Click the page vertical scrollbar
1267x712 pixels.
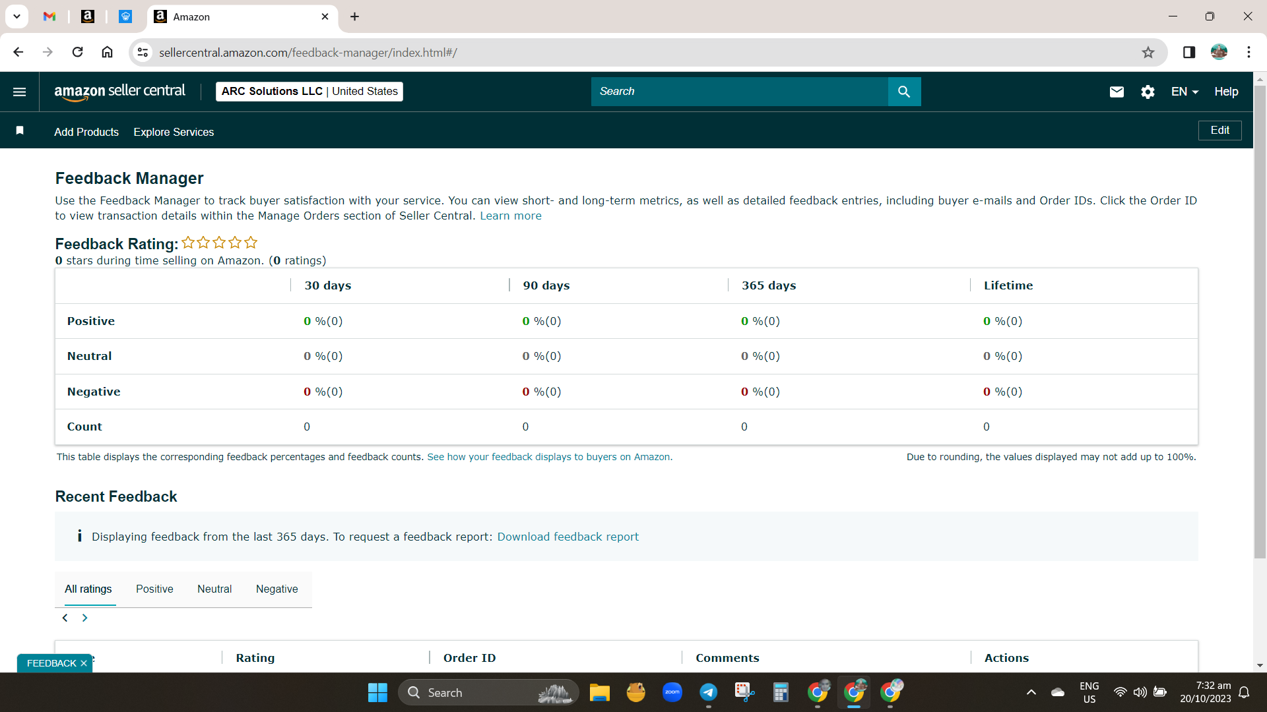[x=1260, y=323]
